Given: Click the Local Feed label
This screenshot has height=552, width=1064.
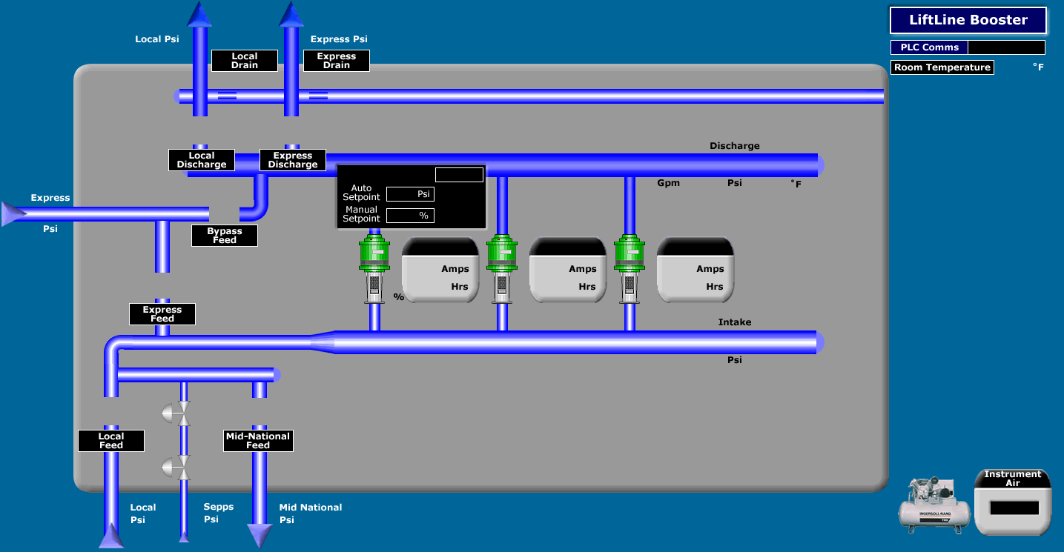Looking at the screenshot, I should (110, 441).
